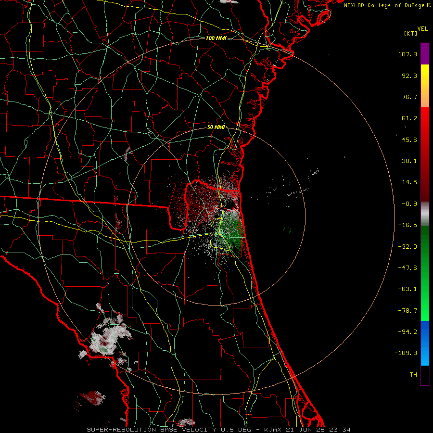
Task: Click the [KT] units label
Action: point(411,33)
